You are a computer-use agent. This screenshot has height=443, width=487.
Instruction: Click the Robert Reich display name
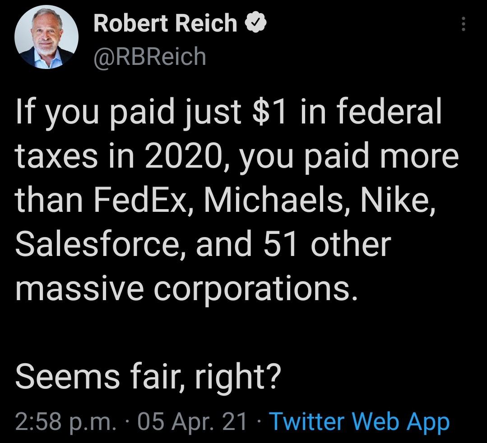tap(165, 24)
